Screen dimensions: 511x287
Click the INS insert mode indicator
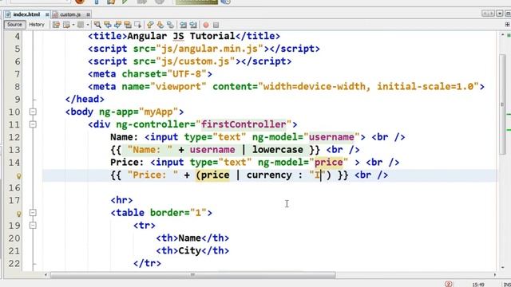point(507,285)
